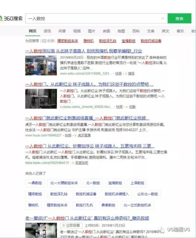Viewport: 196px width, 238px height.
Task: Select related search chip 雕铣机
Action: pyautogui.click(x=33, y=205)
